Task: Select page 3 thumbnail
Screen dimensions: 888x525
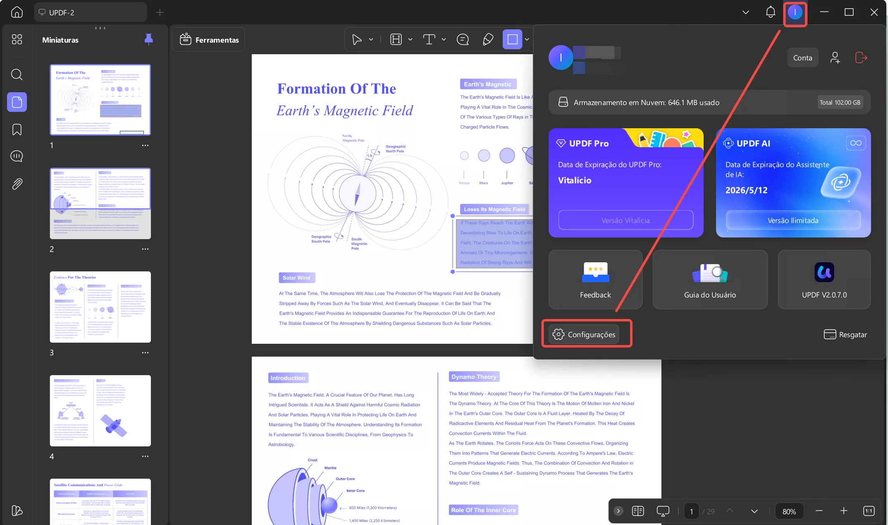Action: (100, 307)
